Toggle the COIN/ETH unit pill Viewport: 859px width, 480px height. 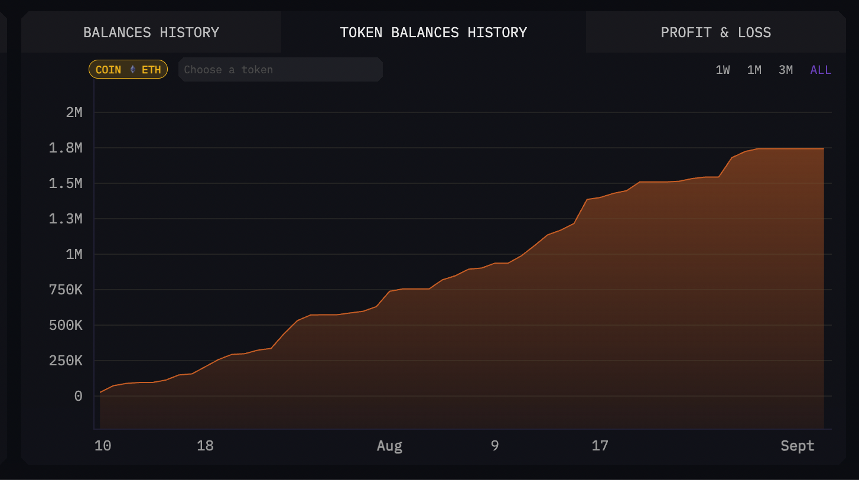coord(128,69)
